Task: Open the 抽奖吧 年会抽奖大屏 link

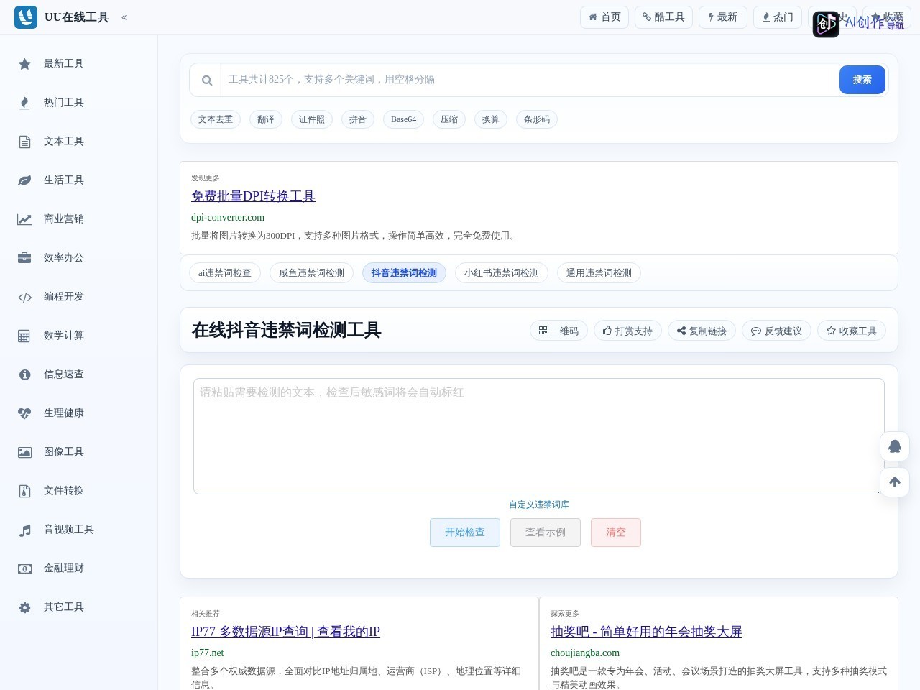Action: click(x=646, y=632)
